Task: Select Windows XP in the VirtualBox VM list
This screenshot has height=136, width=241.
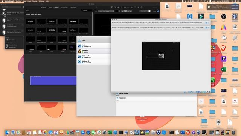Action: coord(94,62)
